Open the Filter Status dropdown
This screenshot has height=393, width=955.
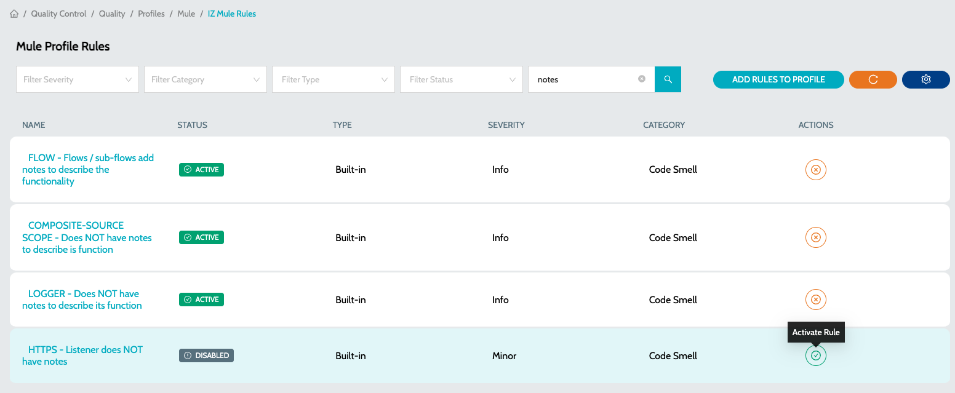point(462,79)
